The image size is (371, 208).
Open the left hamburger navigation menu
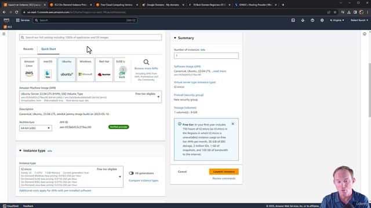[x=4, y=34]
